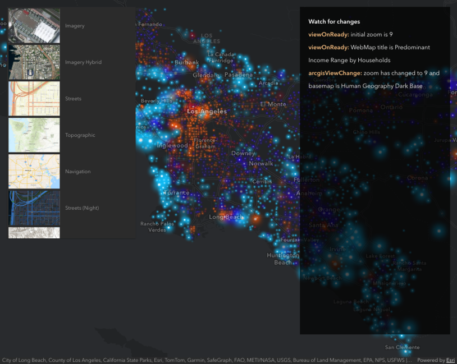
Task: Click the Burbank label on the map
Action: [x=186, y=63]
